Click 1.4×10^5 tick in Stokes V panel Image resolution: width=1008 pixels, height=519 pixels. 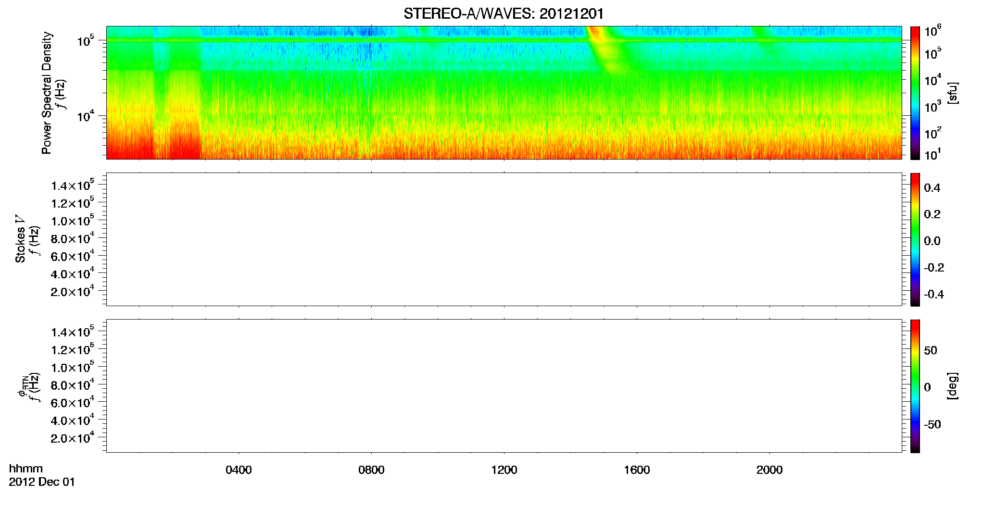tap(73, 185)
